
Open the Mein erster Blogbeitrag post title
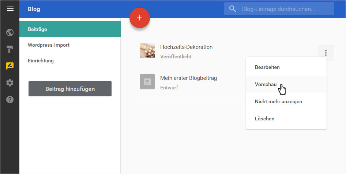coord(188,78)
